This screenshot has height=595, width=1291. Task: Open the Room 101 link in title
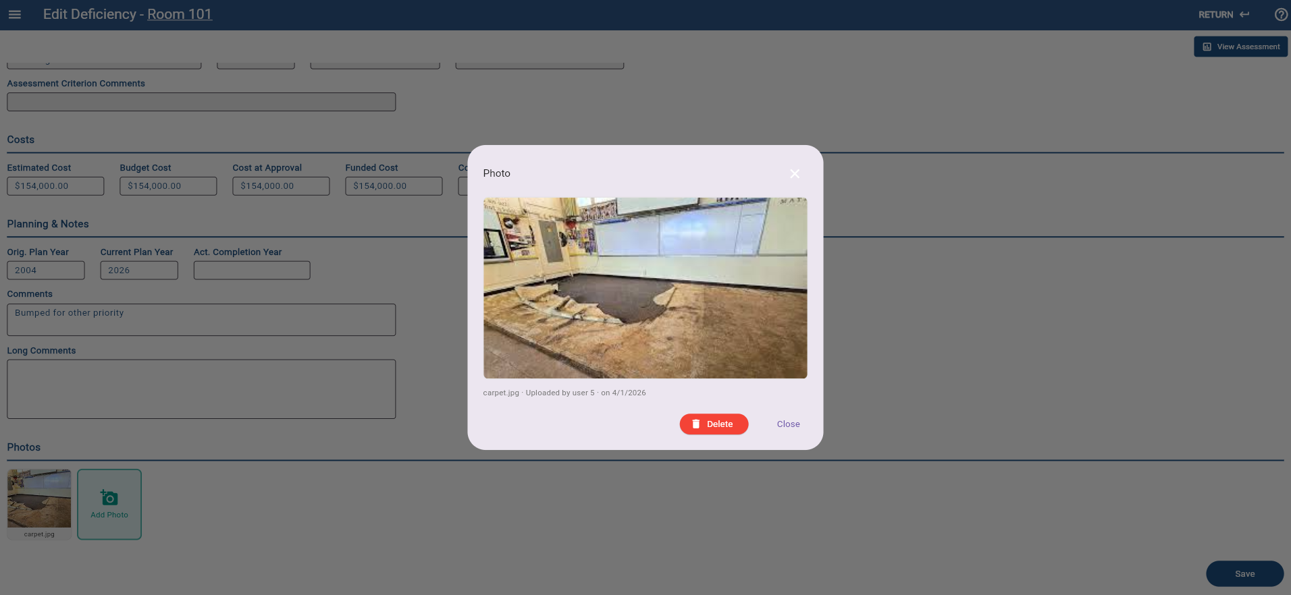coord(180,14)
